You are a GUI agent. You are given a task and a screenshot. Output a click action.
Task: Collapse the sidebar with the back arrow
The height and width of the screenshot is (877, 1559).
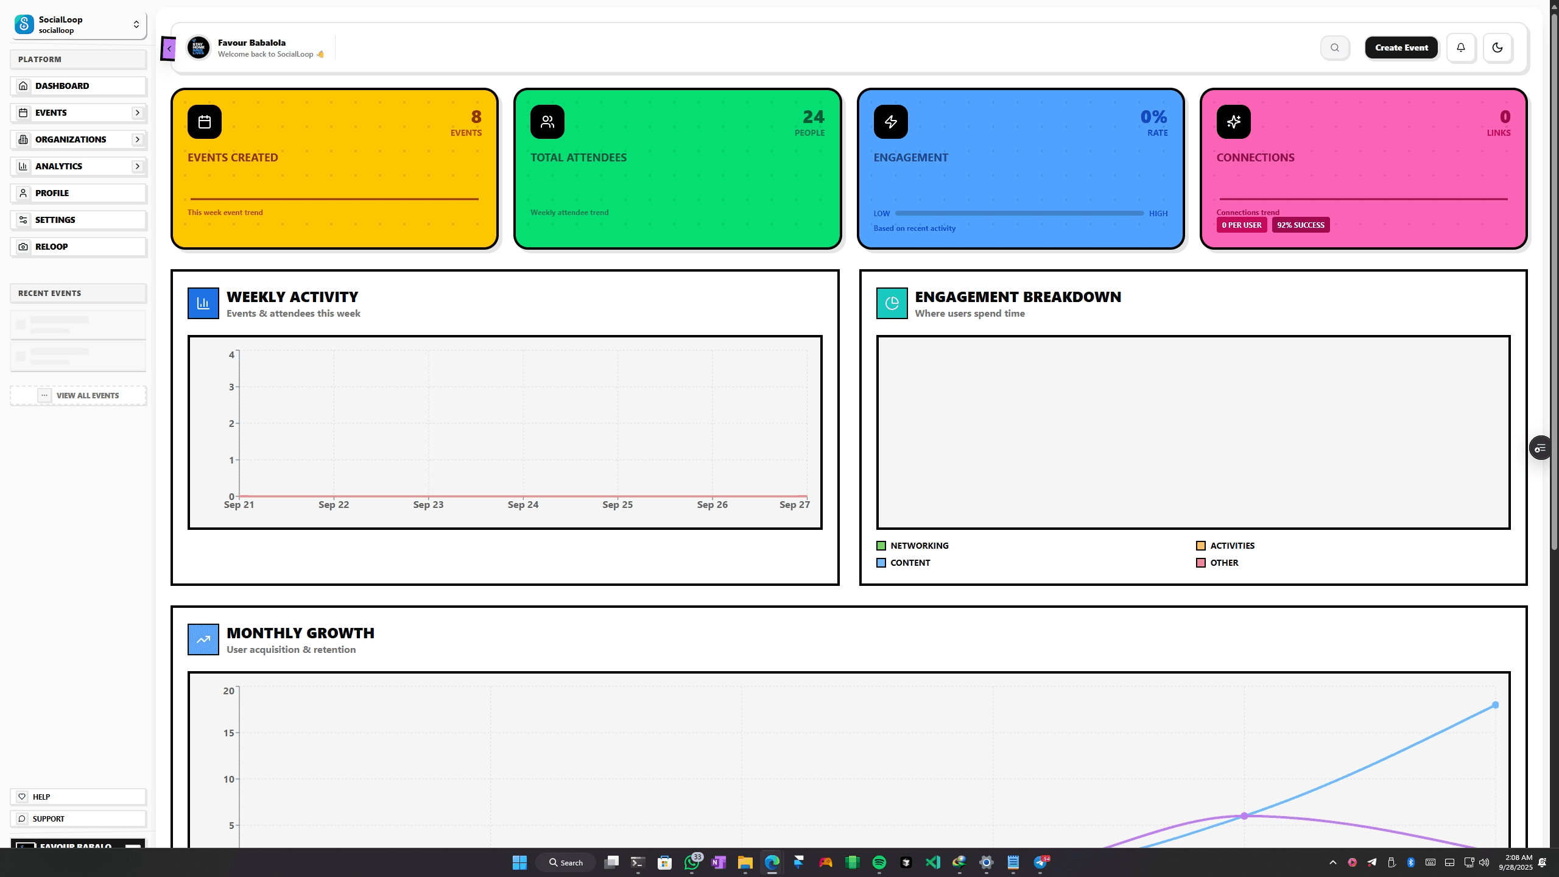coord(169,48)
